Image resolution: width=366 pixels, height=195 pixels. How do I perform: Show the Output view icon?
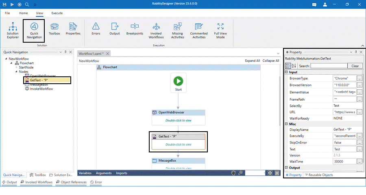tap(115, 29)
